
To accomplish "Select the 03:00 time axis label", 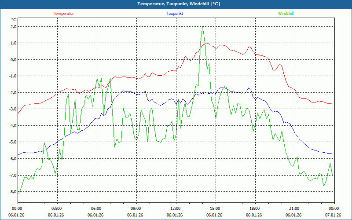I will (57, 209).
